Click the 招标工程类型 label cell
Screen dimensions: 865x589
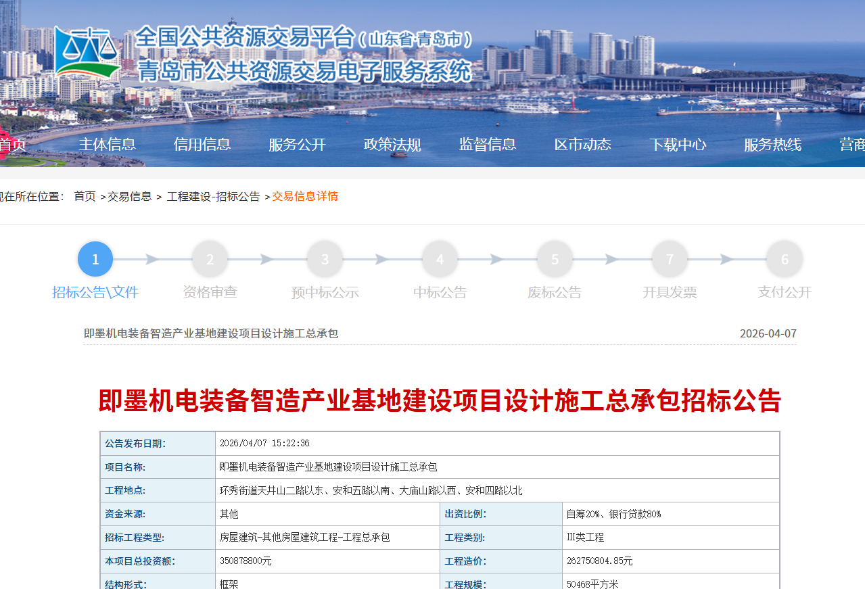(x=158, y=538)
